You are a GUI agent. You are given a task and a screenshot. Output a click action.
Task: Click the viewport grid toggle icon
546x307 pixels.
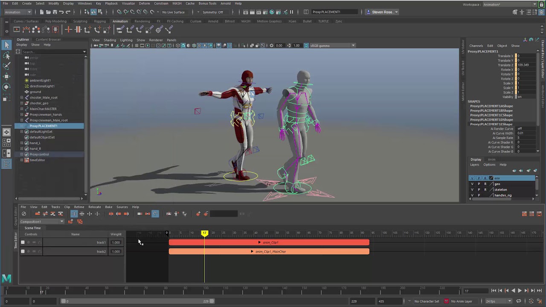pos(136,46)
